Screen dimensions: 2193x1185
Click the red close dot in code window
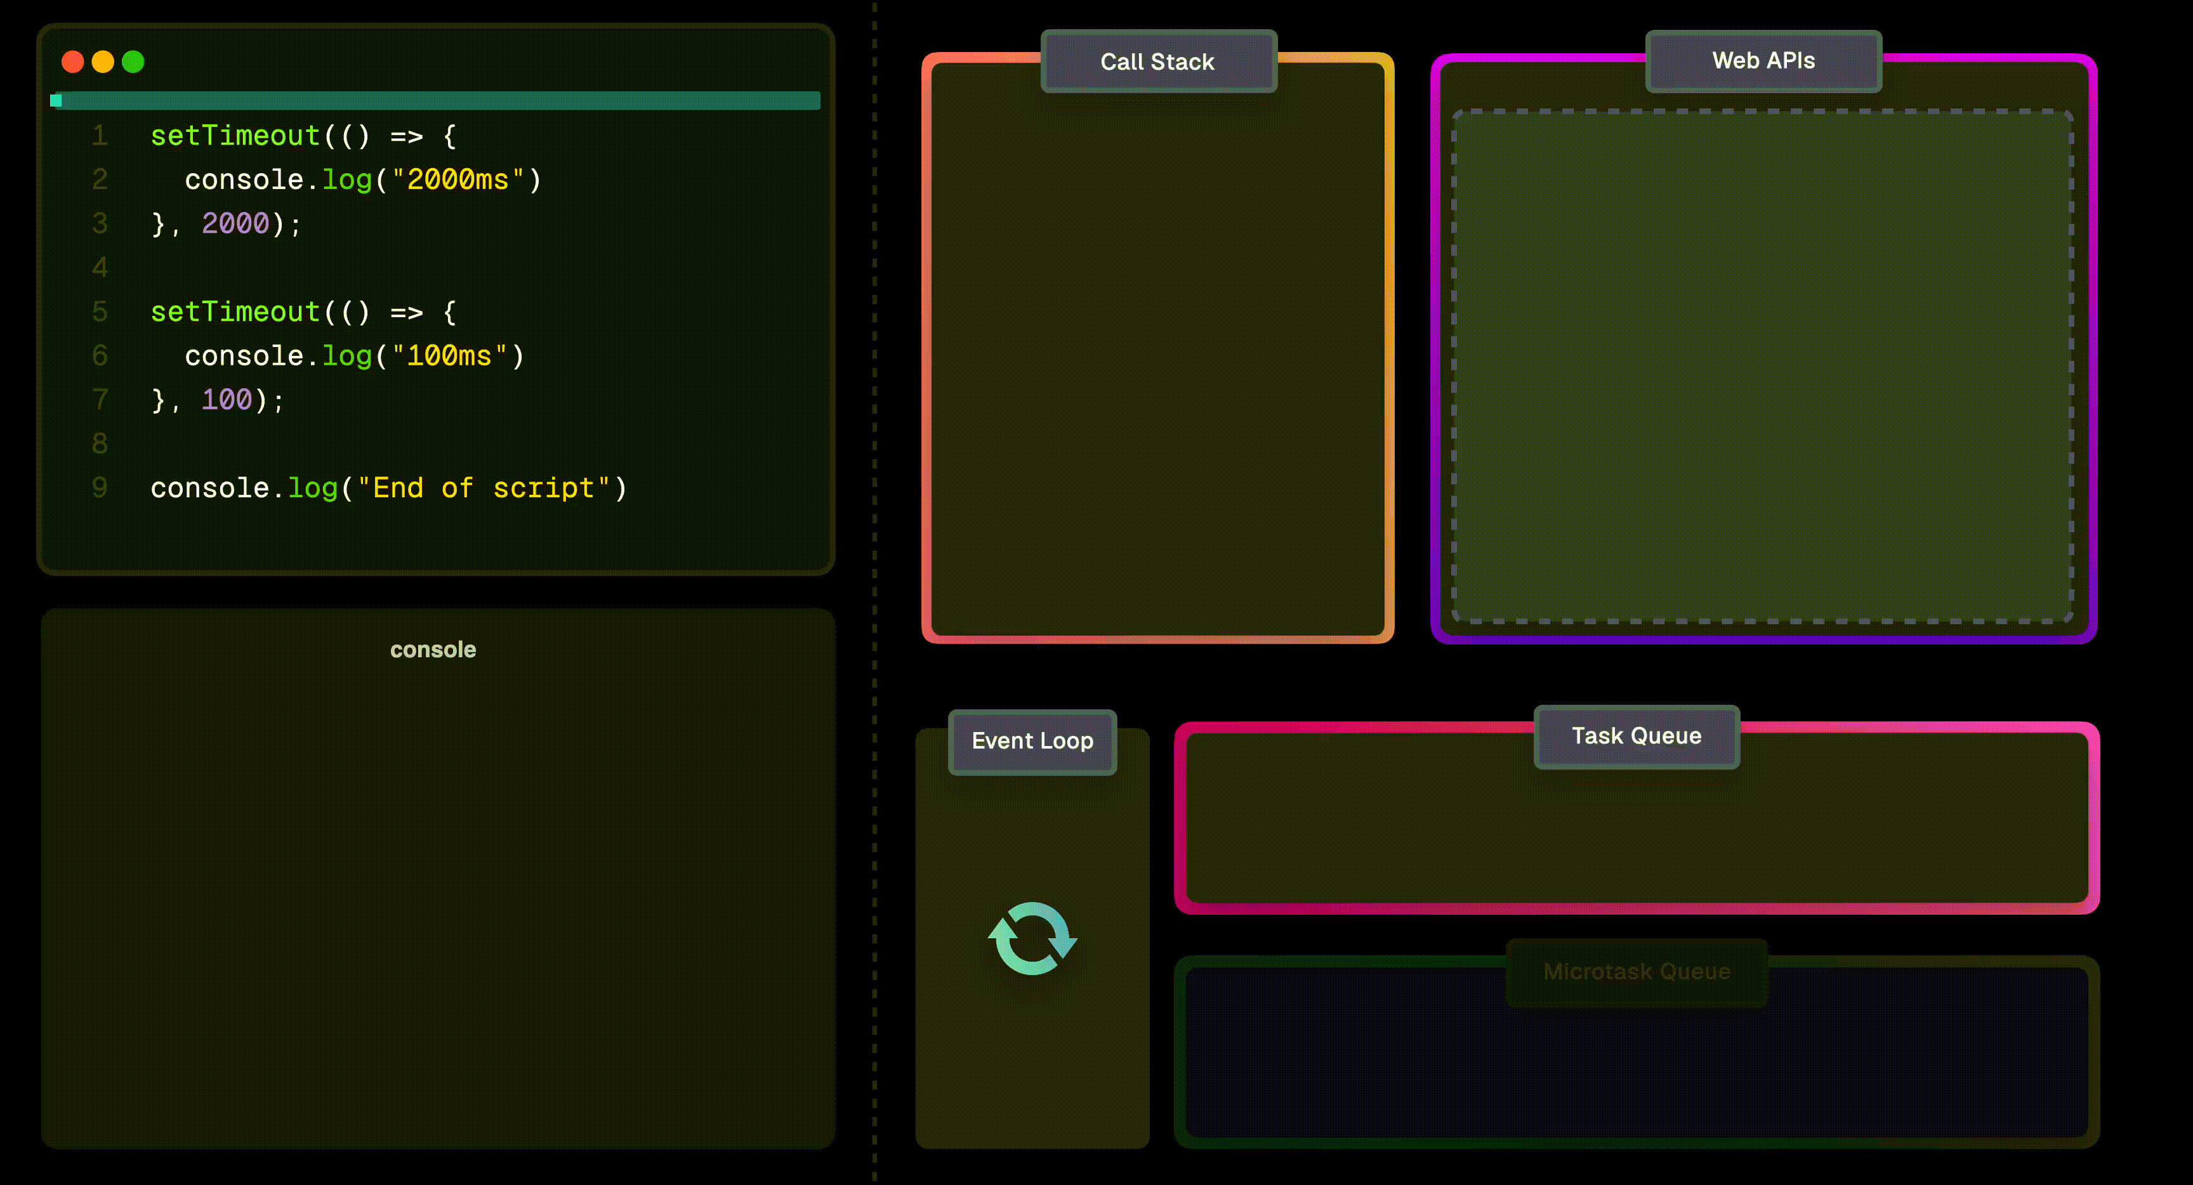[x=73, y=62]
